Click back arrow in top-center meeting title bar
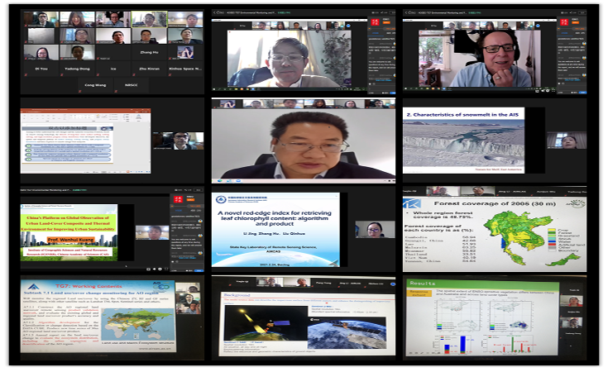This screenshot has width=608, height=372. coord(215,14)
